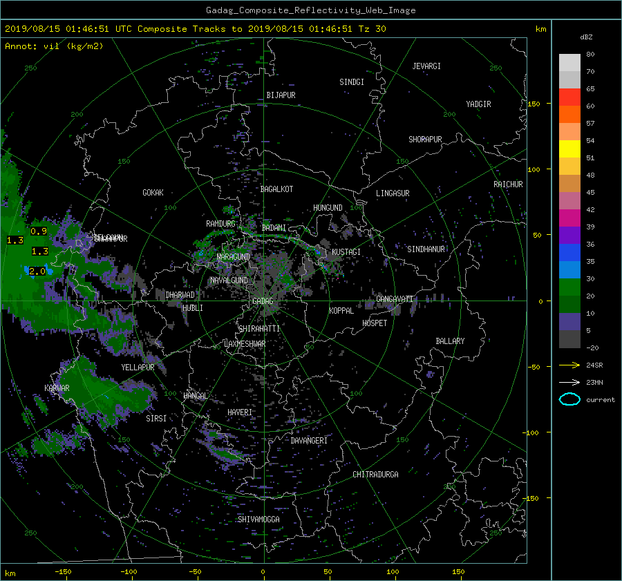Select the yellow 51-54 dBZ color swatch
The image size is (622, 581).
coord(569,149)
